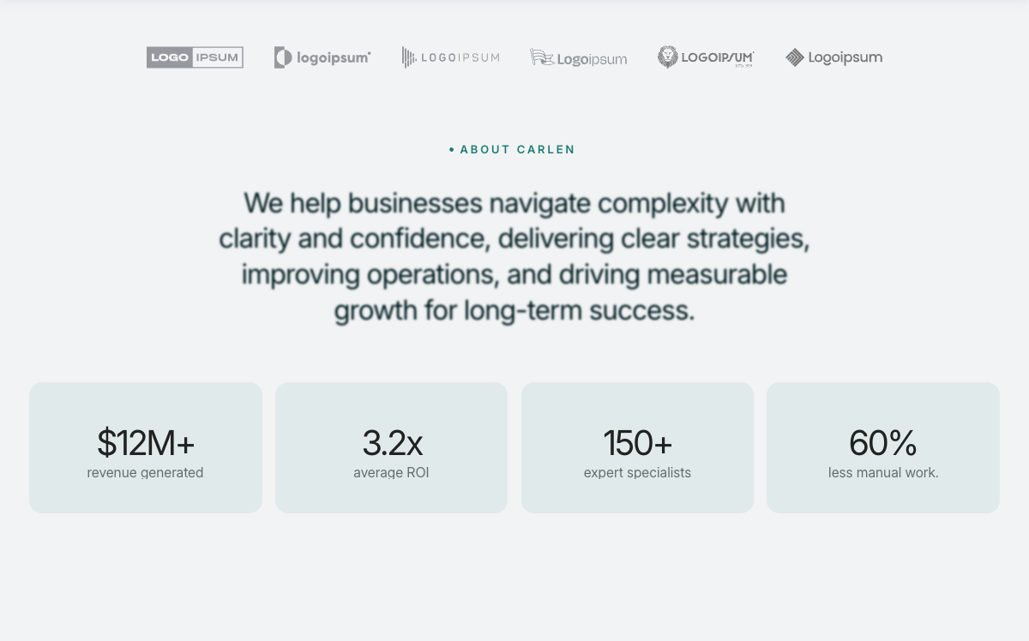This screenshot has width=1029, height=641.
Task: Click the $12M+ statistic figure
Action: 146,443
